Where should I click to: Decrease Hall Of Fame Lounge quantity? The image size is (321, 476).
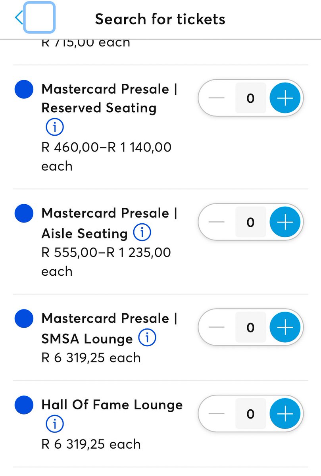click(217, 414)
